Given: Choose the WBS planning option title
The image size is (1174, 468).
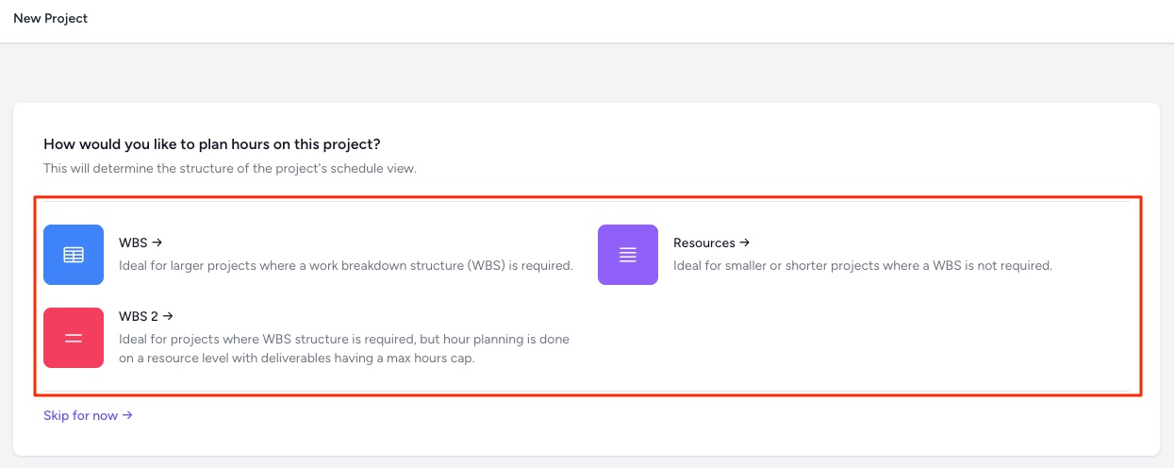Looking at the screenshot, I should click(132, 242).
